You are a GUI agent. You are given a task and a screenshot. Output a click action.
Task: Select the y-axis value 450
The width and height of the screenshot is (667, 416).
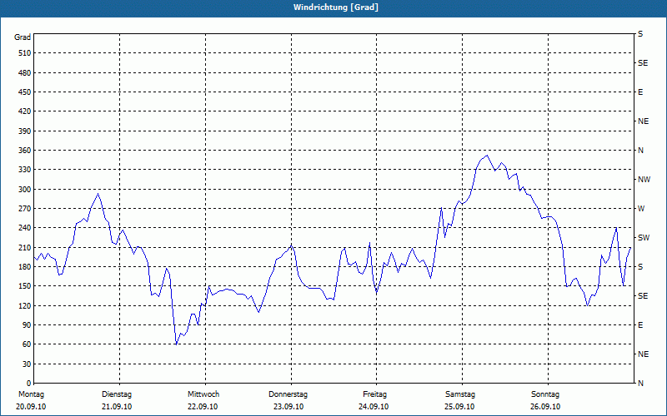pyautogui.click(x=25, y=92)
